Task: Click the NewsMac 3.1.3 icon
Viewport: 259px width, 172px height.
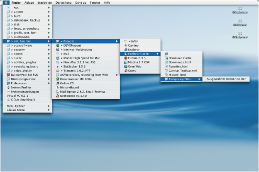Action: coord(58,62)
